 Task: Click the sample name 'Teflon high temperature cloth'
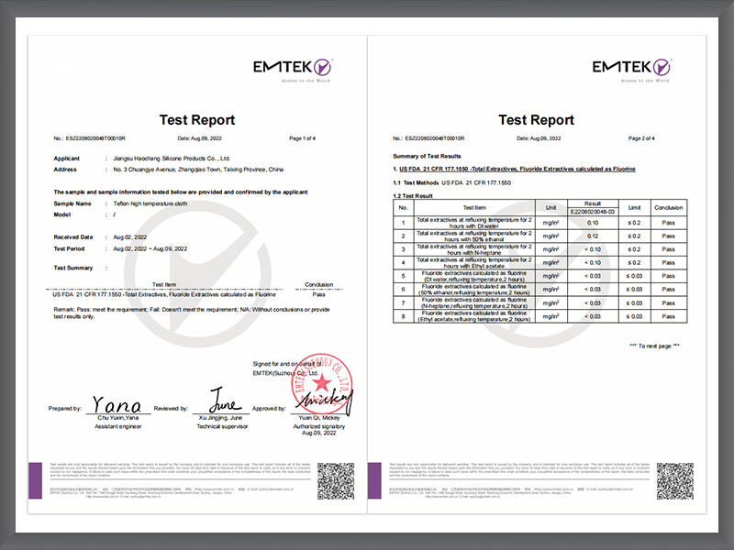tap(150, 203)
